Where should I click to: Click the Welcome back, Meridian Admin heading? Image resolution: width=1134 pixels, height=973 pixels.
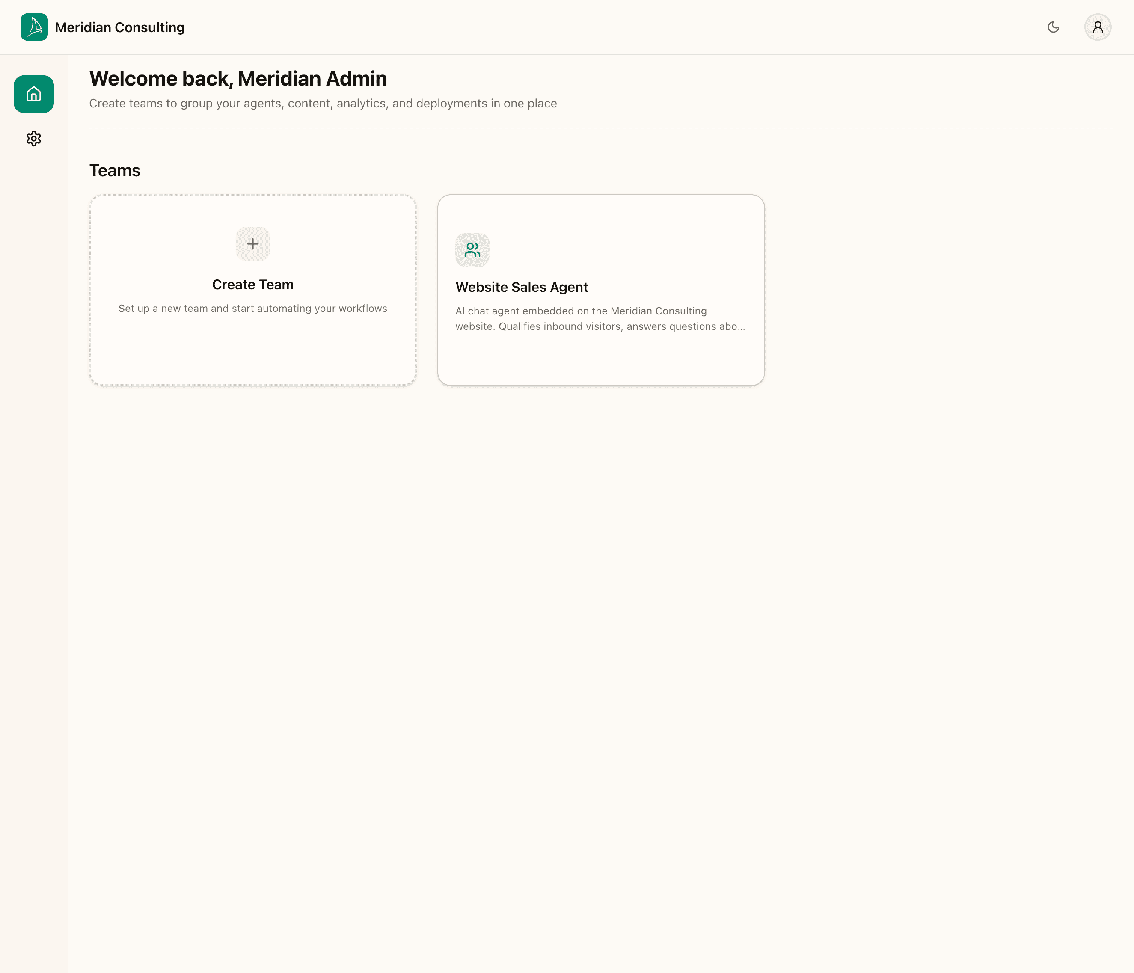pos(238,79)
